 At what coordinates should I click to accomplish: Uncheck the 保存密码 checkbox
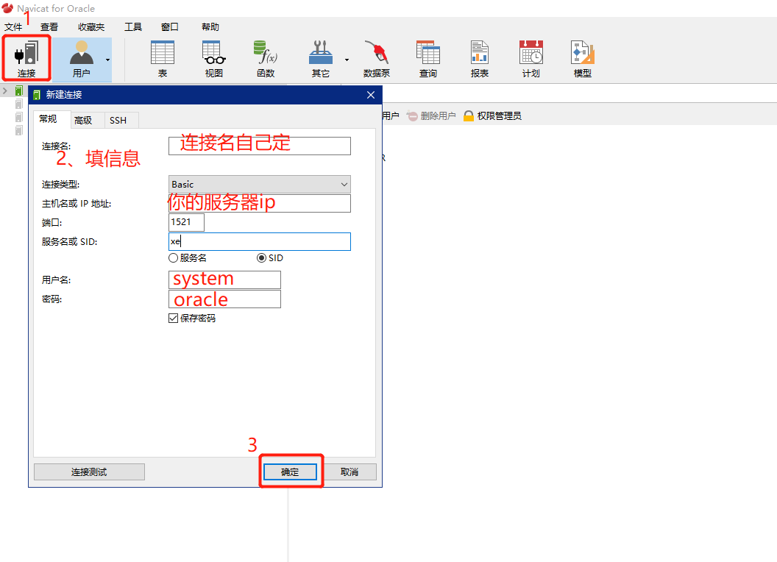173,318
